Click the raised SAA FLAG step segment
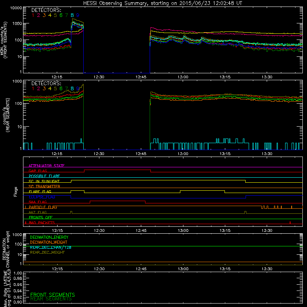 [x=118, y=201]
